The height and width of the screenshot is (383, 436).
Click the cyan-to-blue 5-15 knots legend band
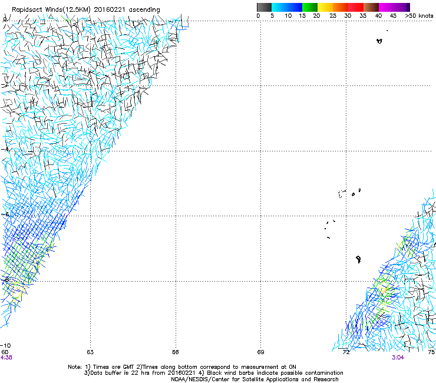pyautogui.click(x=287, y=7)
